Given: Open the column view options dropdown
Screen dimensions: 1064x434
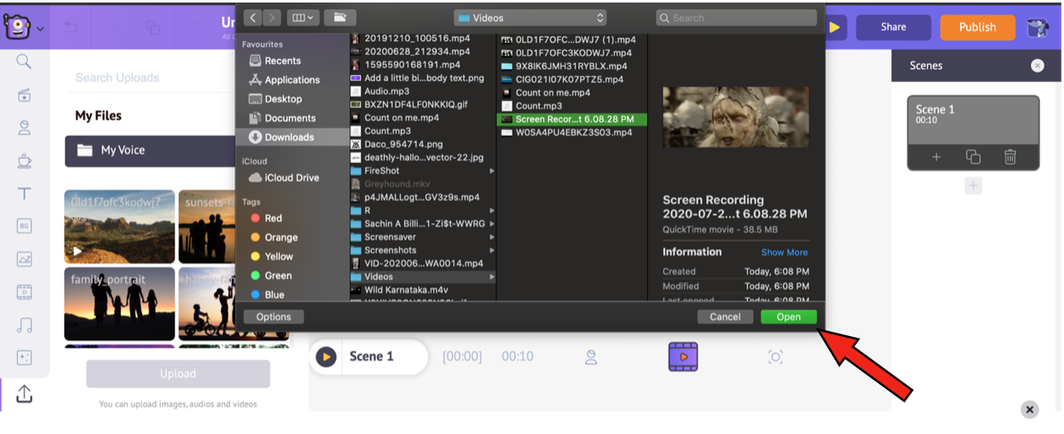Looking at the screenshot, I should (x=302, y=18).
